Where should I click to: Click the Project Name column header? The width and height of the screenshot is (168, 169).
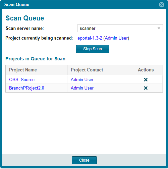point(37,70)
